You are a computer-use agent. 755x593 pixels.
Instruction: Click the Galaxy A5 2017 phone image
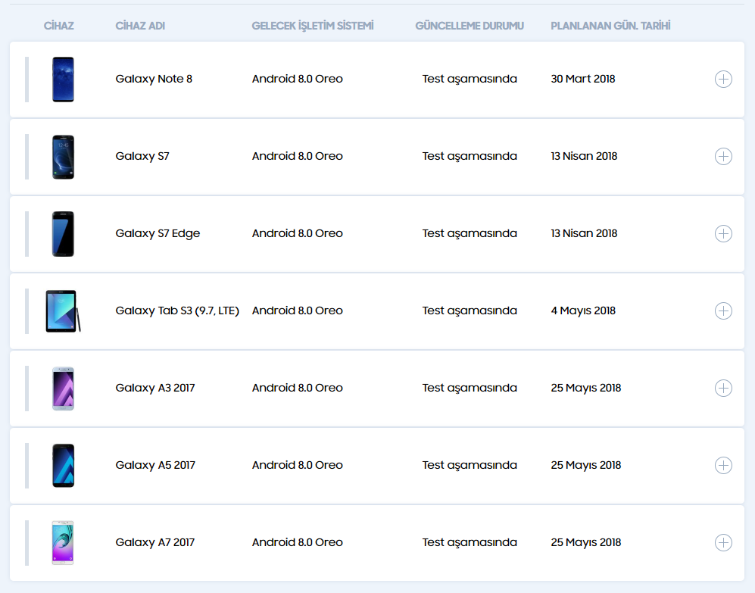point(63,466)
